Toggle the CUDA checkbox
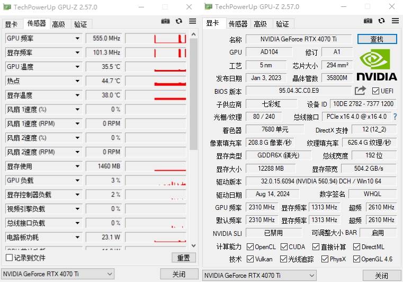Image resolution: width=403 pixels, height=282 pixels. point(284,247)
